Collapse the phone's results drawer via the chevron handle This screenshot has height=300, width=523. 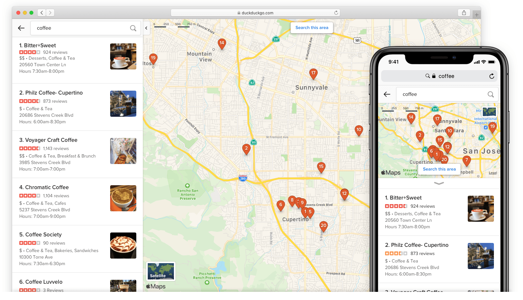pyautogui.click(x=439, y=184)
